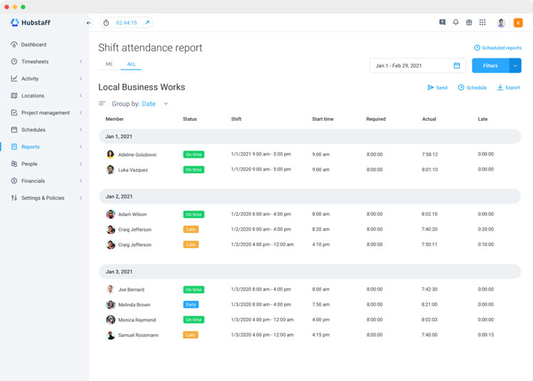533x381 pixels.
Task: Expand the Group by Date dropdown
Action: click(166, 104)
